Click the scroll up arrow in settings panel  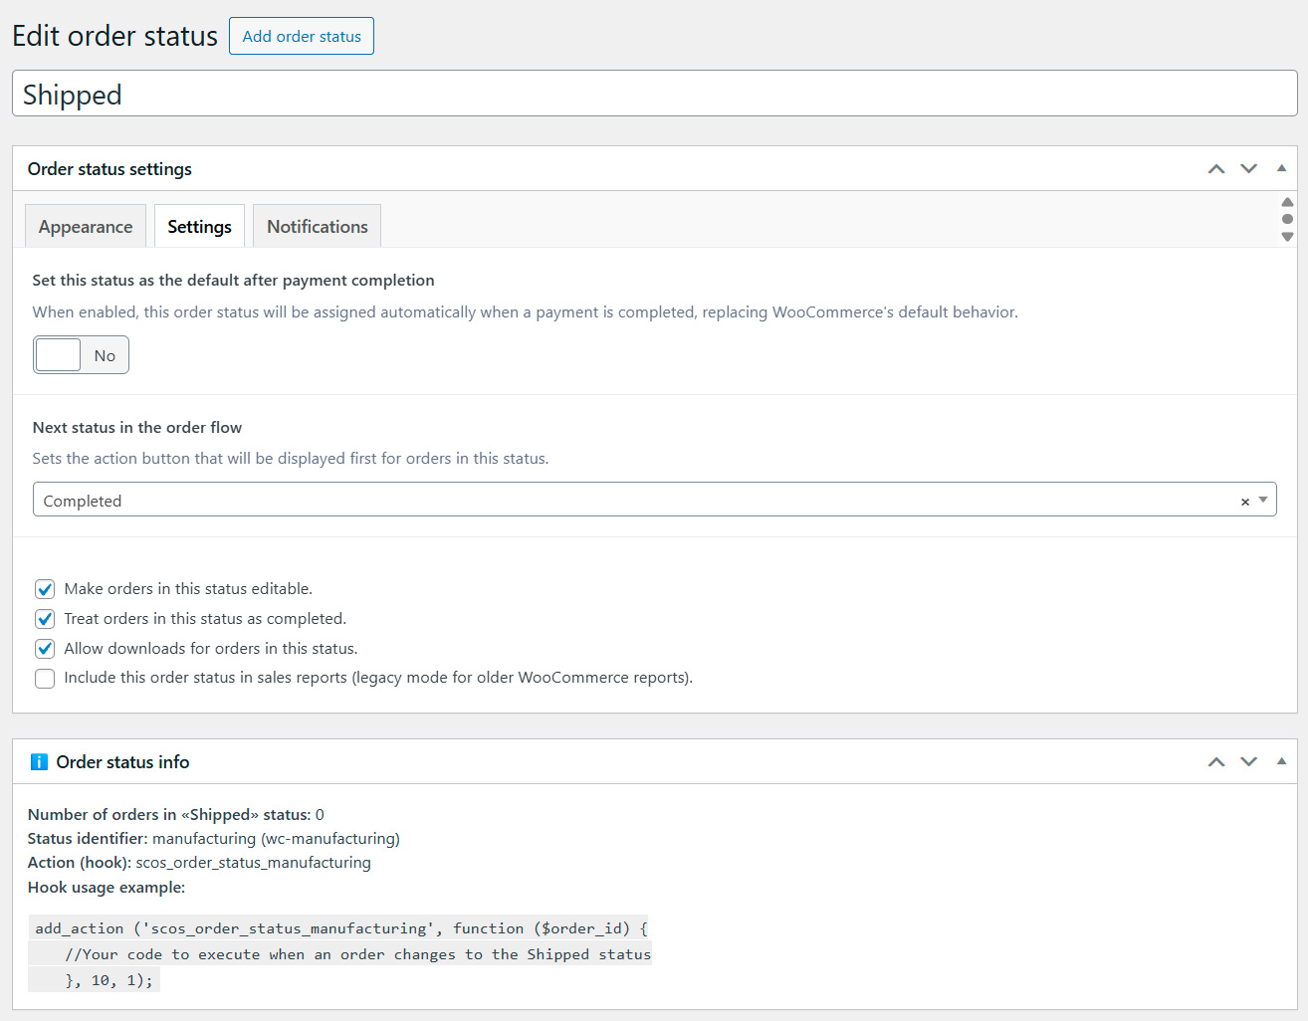pyautogui.click(x=1287, y=202)
